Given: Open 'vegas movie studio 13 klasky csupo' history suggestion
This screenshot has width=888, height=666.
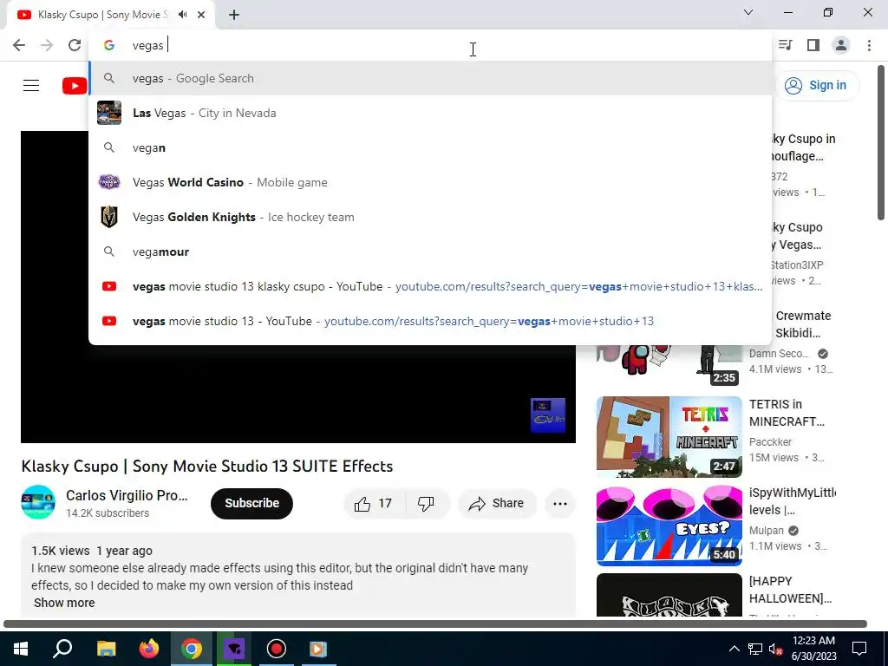Looking at the screenshot, I should point(430,286).
